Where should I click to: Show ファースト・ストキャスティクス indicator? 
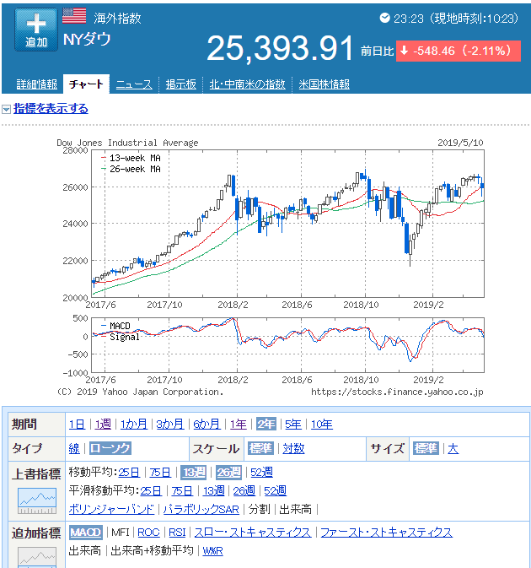pos(386,533)
